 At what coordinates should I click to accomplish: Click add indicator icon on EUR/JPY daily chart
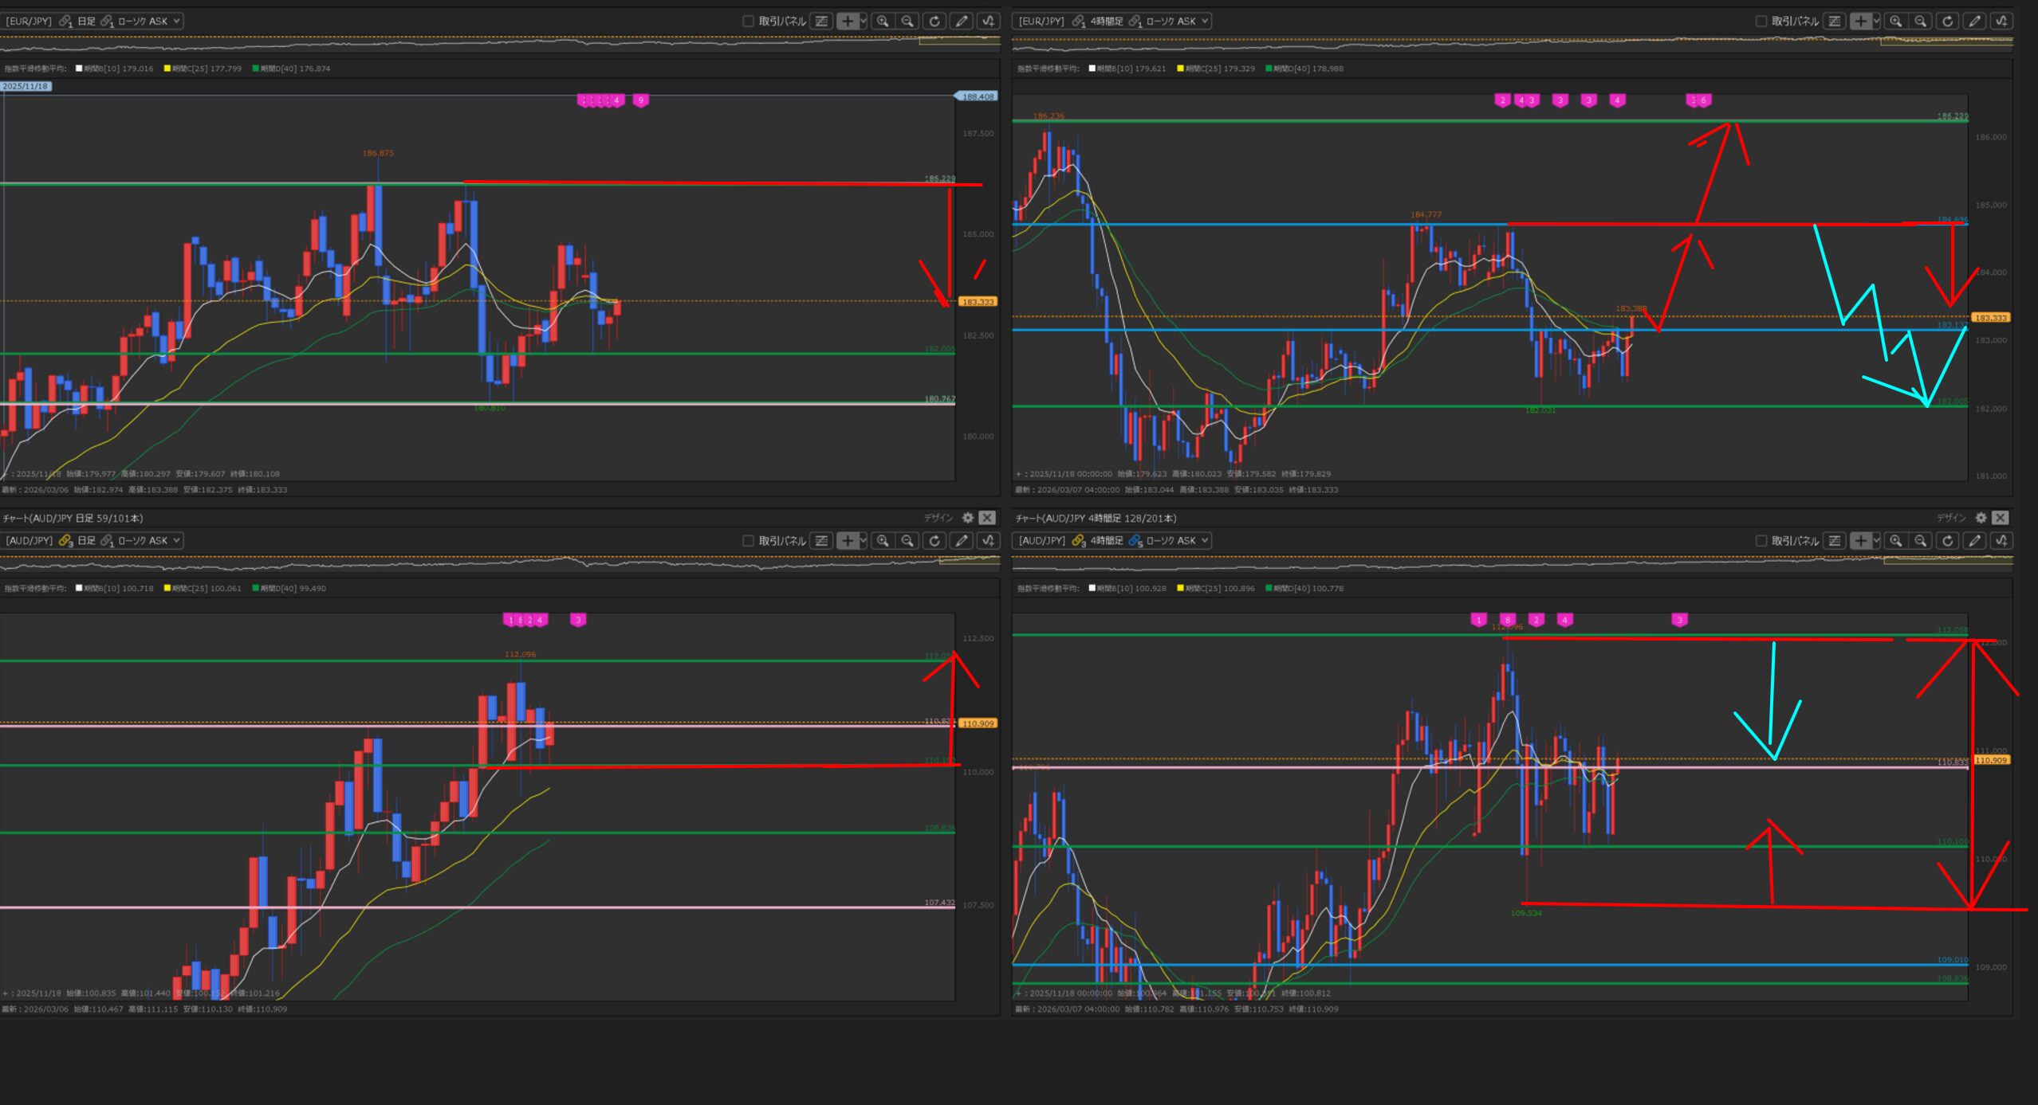tap(989, 22)
